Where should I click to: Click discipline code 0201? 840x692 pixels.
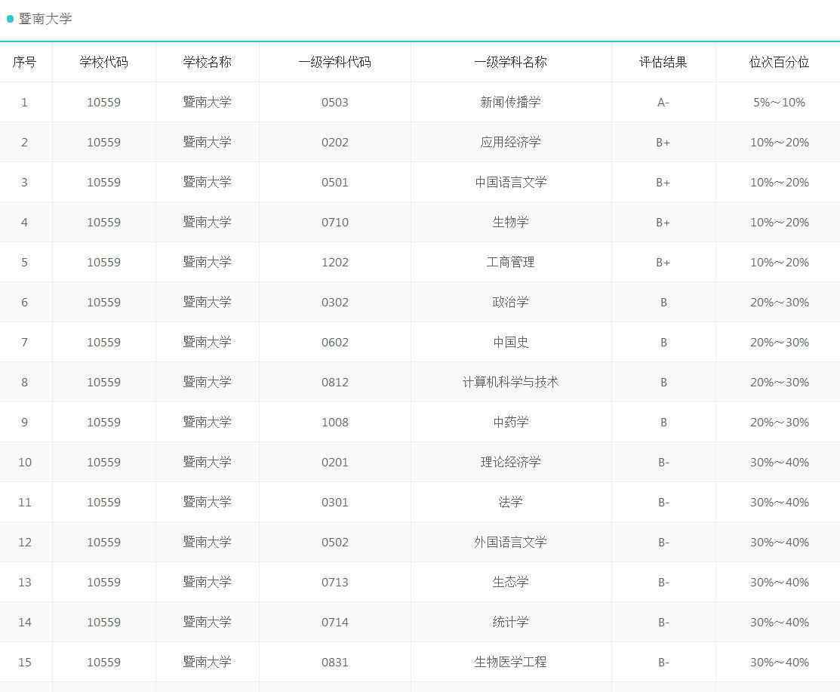[x=334, y=462]
